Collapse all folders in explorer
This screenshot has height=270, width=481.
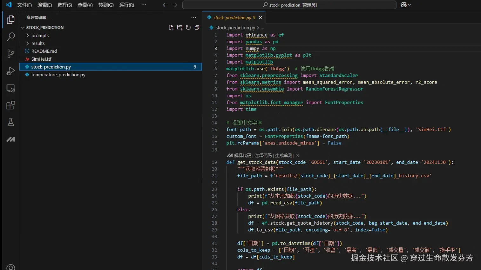tap(197, 28)
